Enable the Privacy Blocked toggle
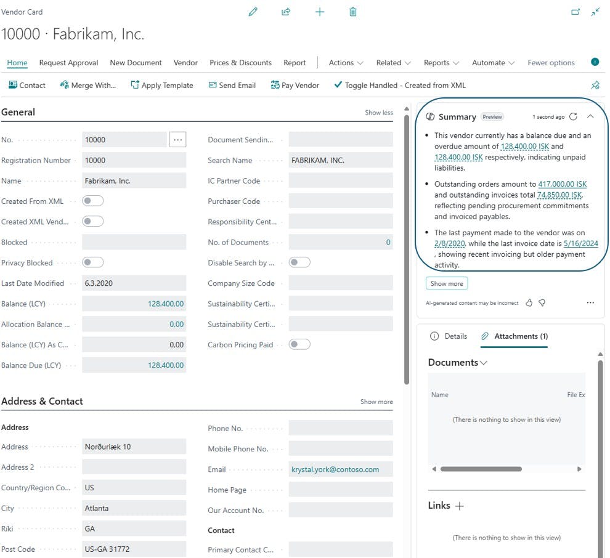The height and width of the screenshot is (558, 610). click(x=93, y=262)
